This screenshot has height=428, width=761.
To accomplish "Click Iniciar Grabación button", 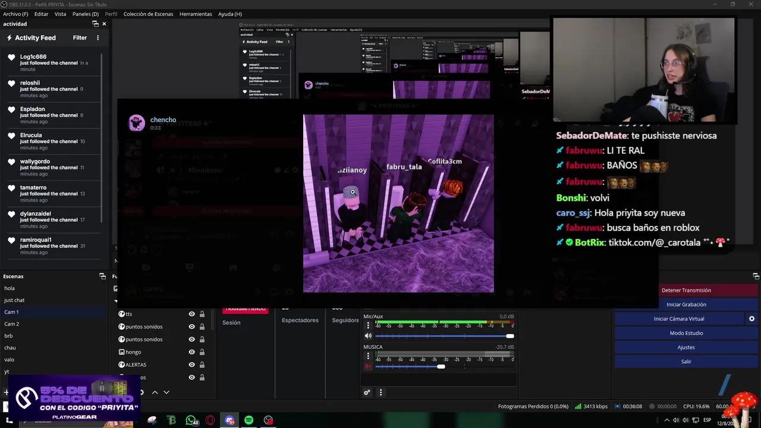I will coord(686,304).
